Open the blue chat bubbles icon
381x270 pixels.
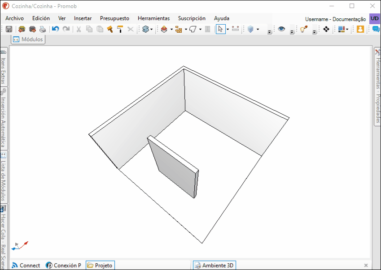point(376,29)
